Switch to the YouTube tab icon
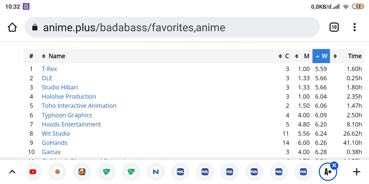 (33, 172)
